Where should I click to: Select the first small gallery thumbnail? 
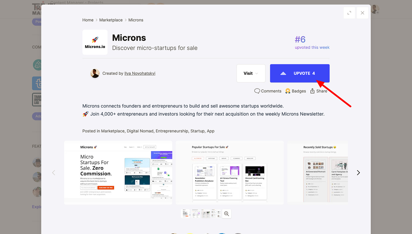[x=185, y=214]
